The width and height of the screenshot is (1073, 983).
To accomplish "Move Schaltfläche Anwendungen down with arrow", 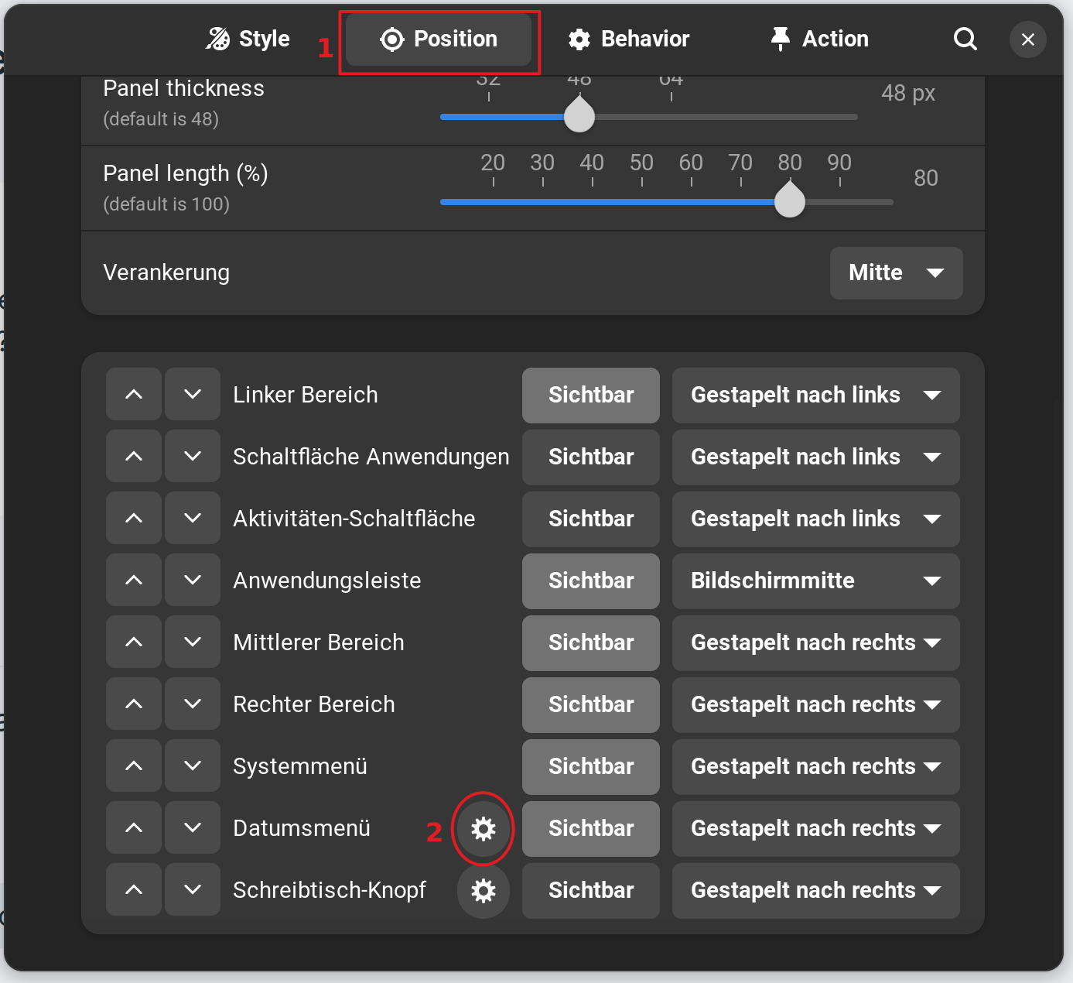I will (x=193, y=457).
